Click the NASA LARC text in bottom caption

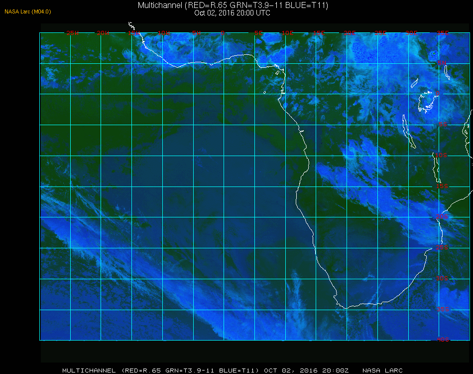pos(382,371)
